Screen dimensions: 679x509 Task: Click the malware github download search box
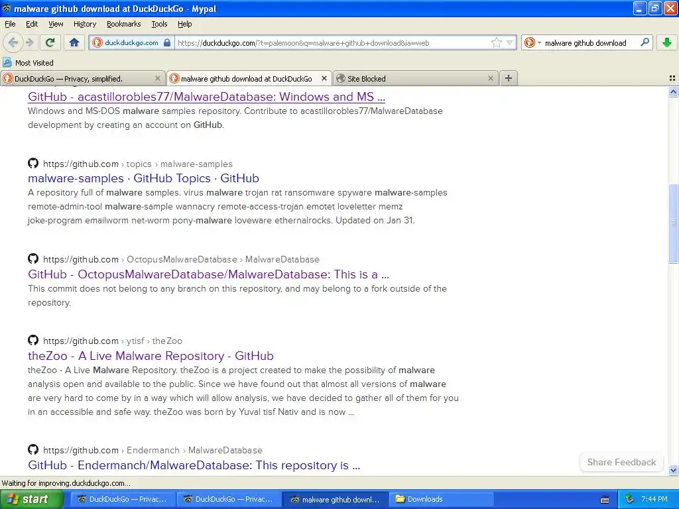click(x=589, y=43)
